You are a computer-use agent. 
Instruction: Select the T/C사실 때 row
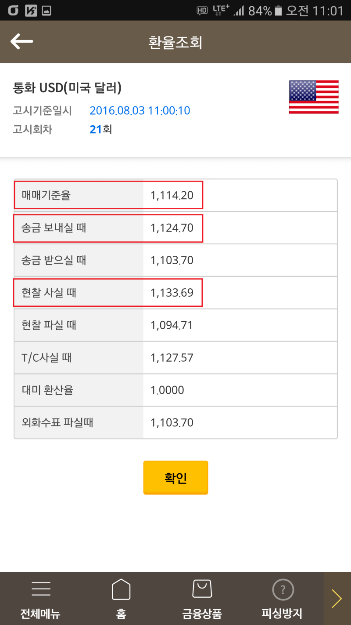107,357
